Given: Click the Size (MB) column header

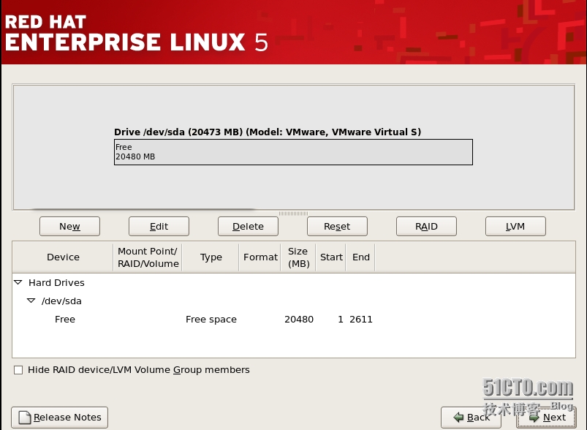Looking at the screenshot, I should [298, 257].
